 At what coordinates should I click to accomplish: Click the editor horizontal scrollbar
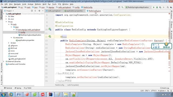tap(95, 83)
